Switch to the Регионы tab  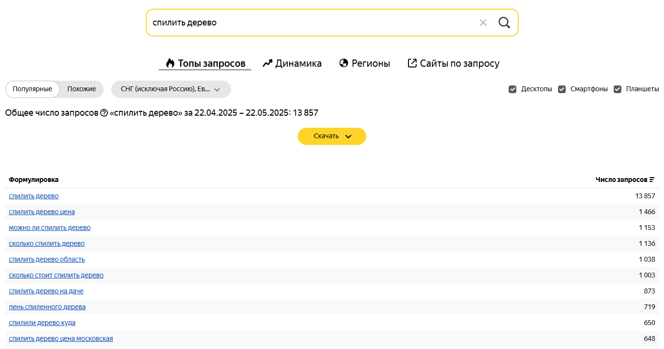(x=364, y=63)
